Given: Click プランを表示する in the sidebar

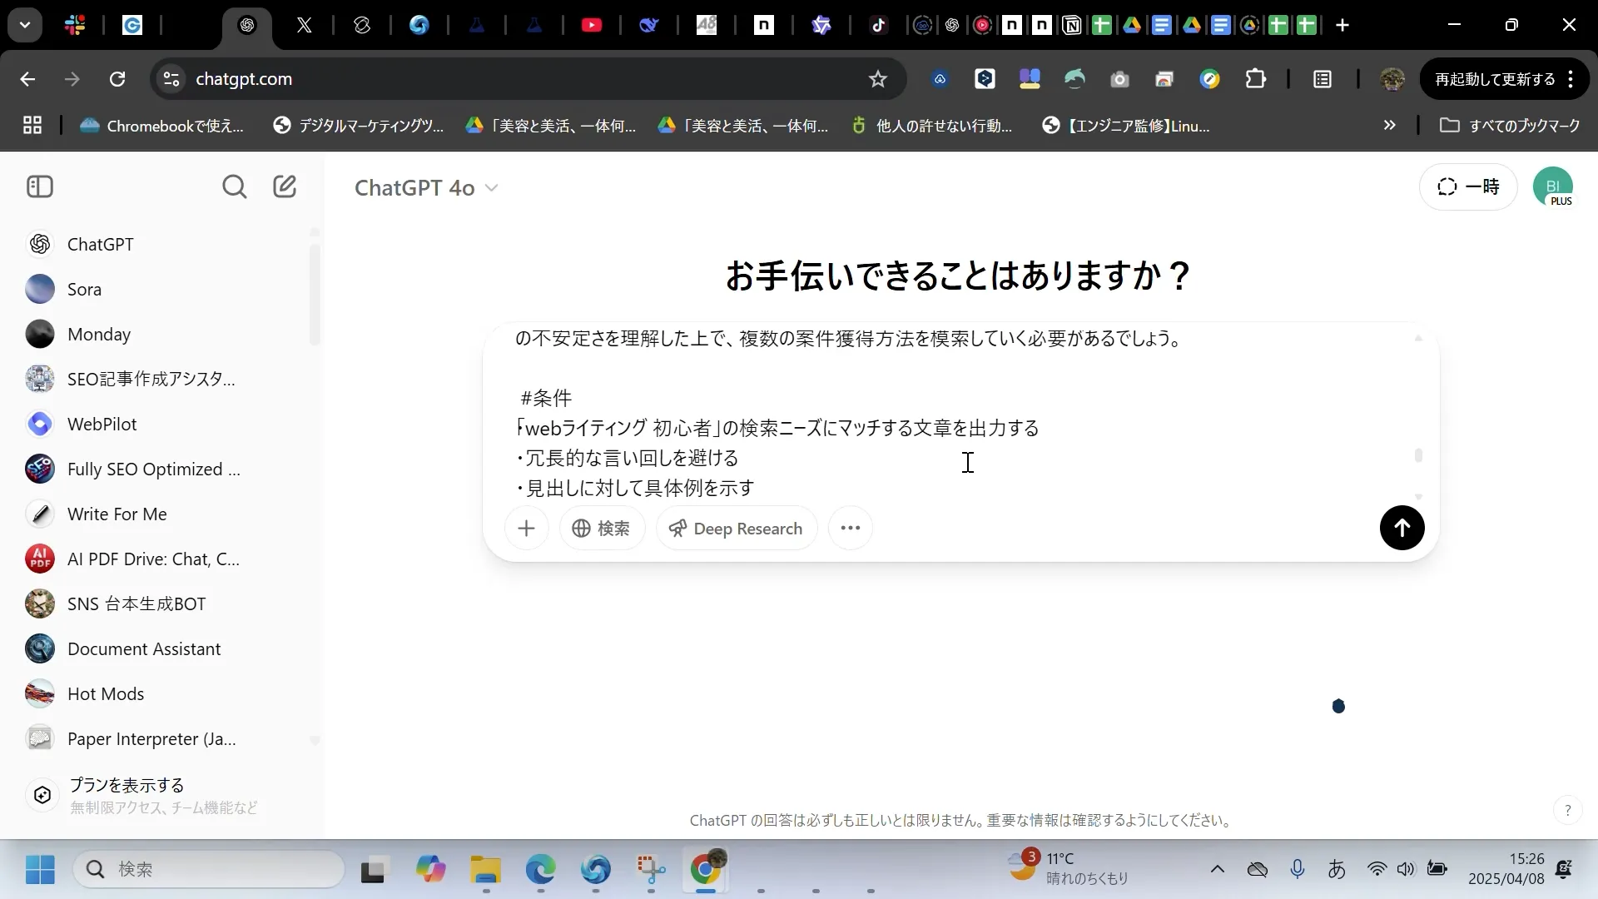Looking at the screenshot, I should [x=127, y=783].
